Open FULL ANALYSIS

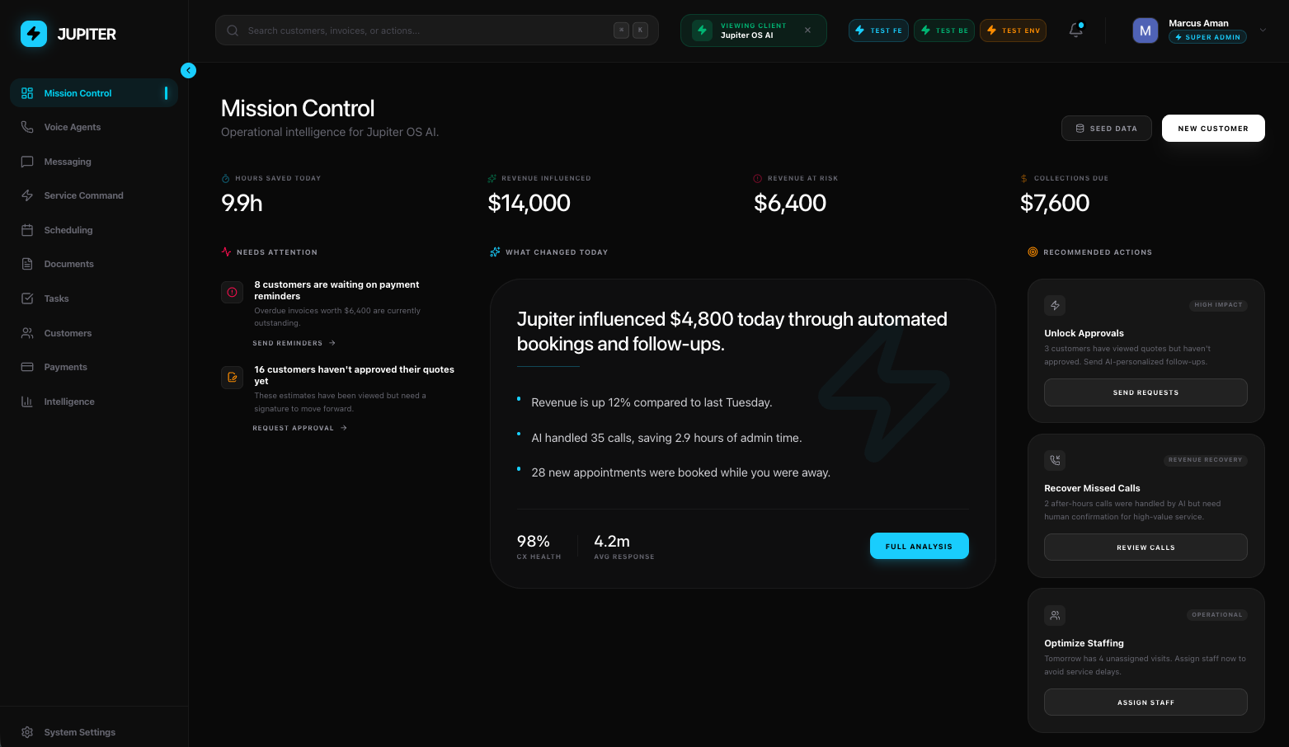920,546
